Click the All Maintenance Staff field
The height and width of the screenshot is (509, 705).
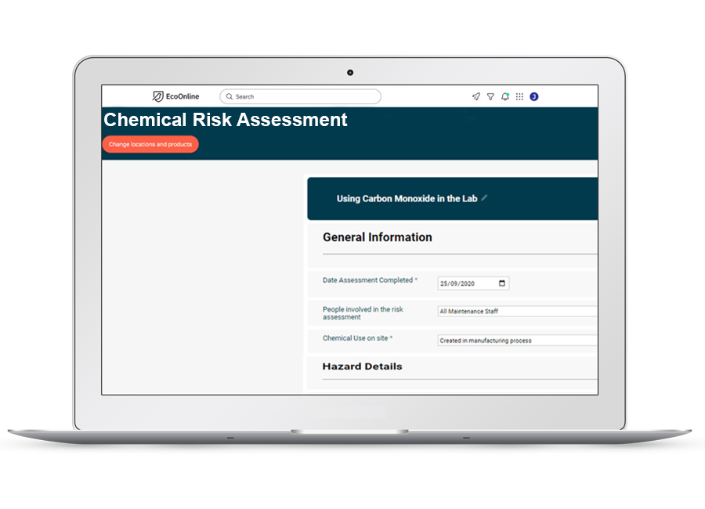(518, 311)
